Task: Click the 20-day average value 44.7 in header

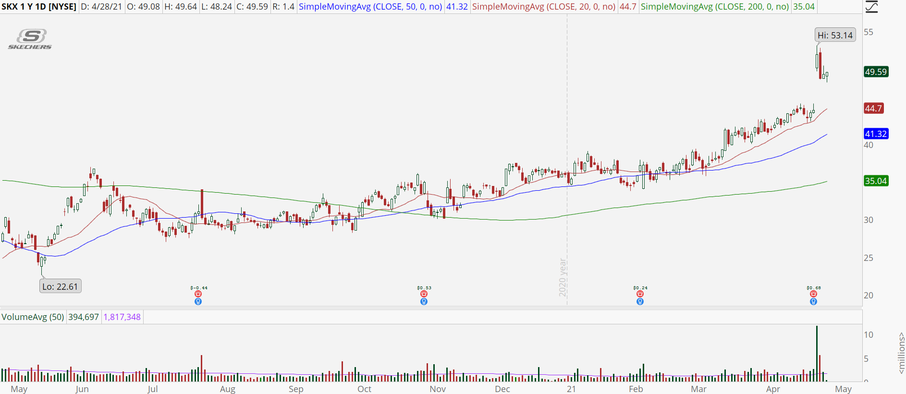Action: (x=628, y=7)
